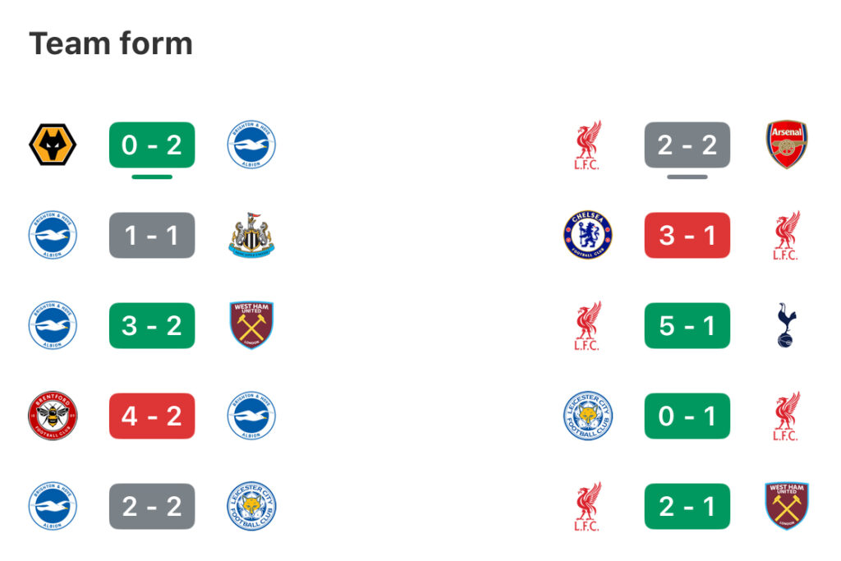Click the green indicator under the 0 - 2 score
The width and height of the screenshot is (841, 561).
tap(152, 177)
